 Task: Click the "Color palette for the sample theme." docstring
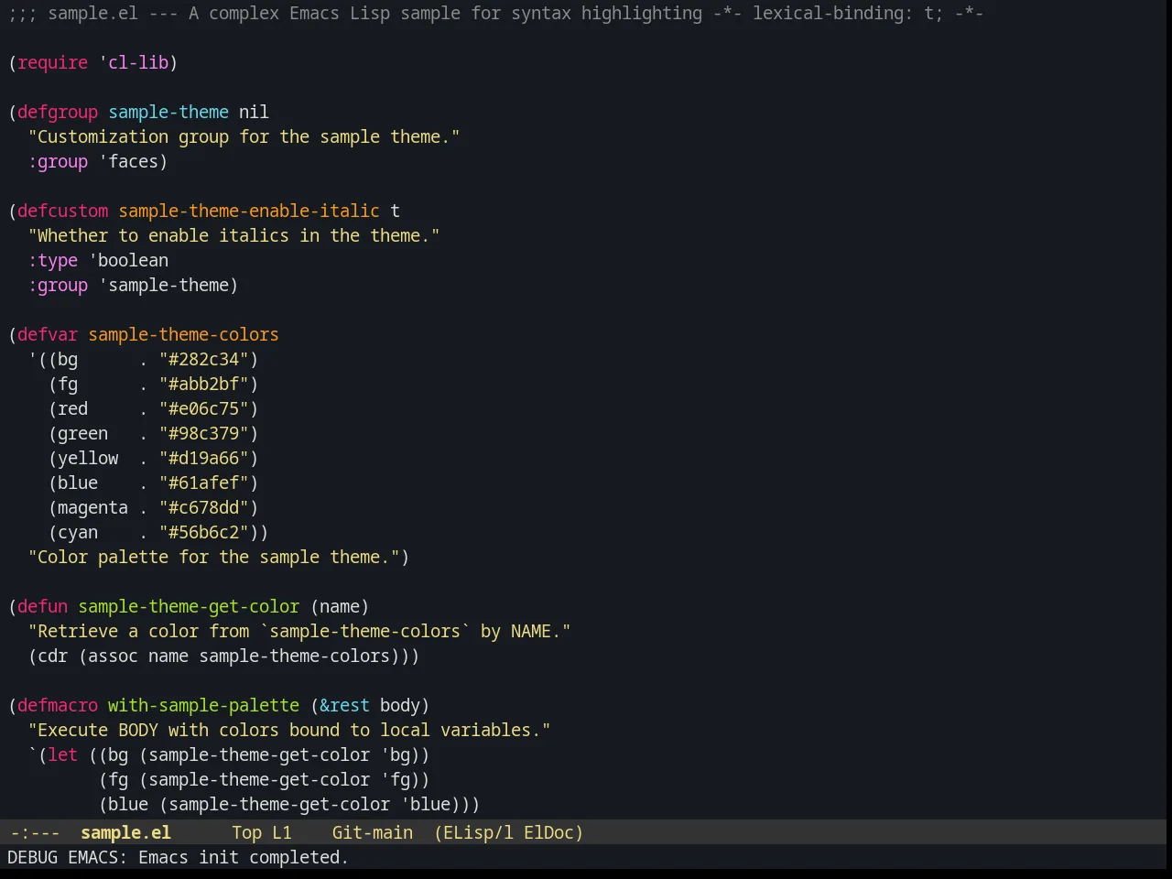click(213, 557)
